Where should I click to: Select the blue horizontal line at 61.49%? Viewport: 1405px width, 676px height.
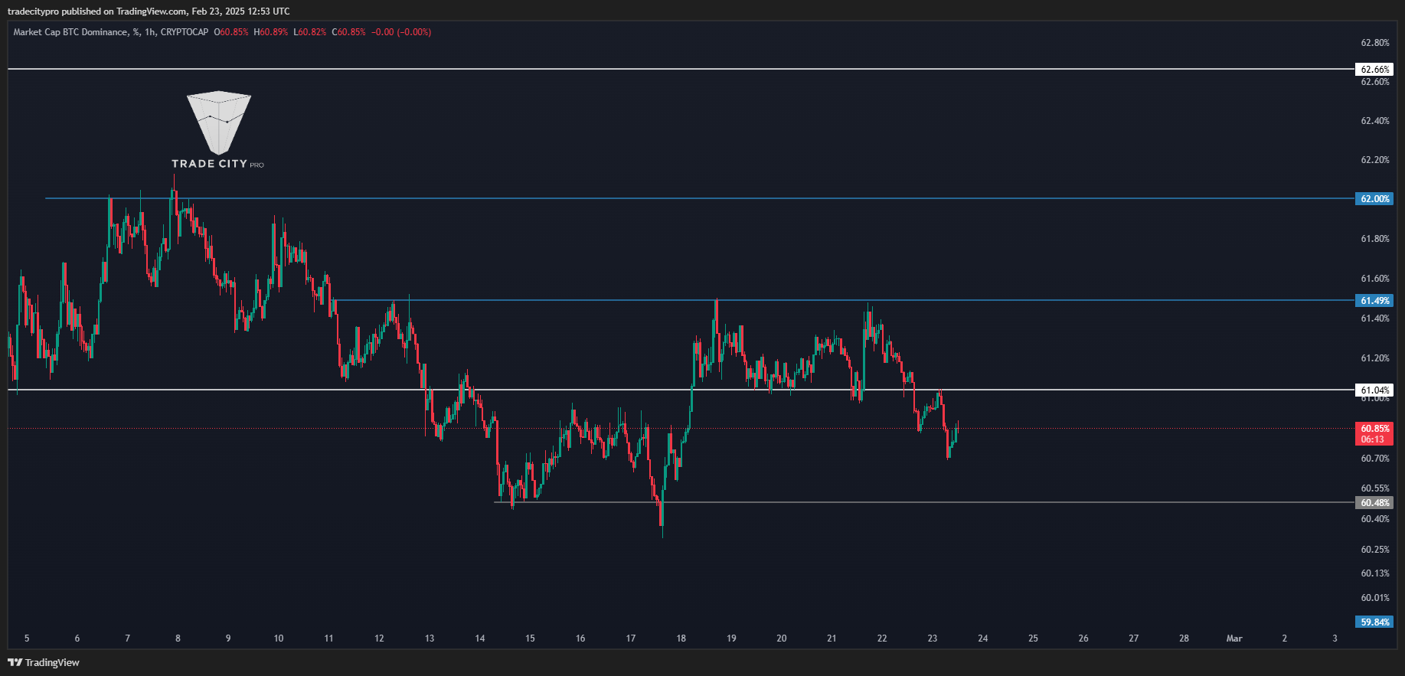click(x=844, y=300)
